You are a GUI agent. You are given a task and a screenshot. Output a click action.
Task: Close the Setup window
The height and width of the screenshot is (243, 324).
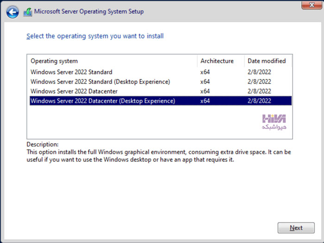pyautogui.click(x=312, y=5)
